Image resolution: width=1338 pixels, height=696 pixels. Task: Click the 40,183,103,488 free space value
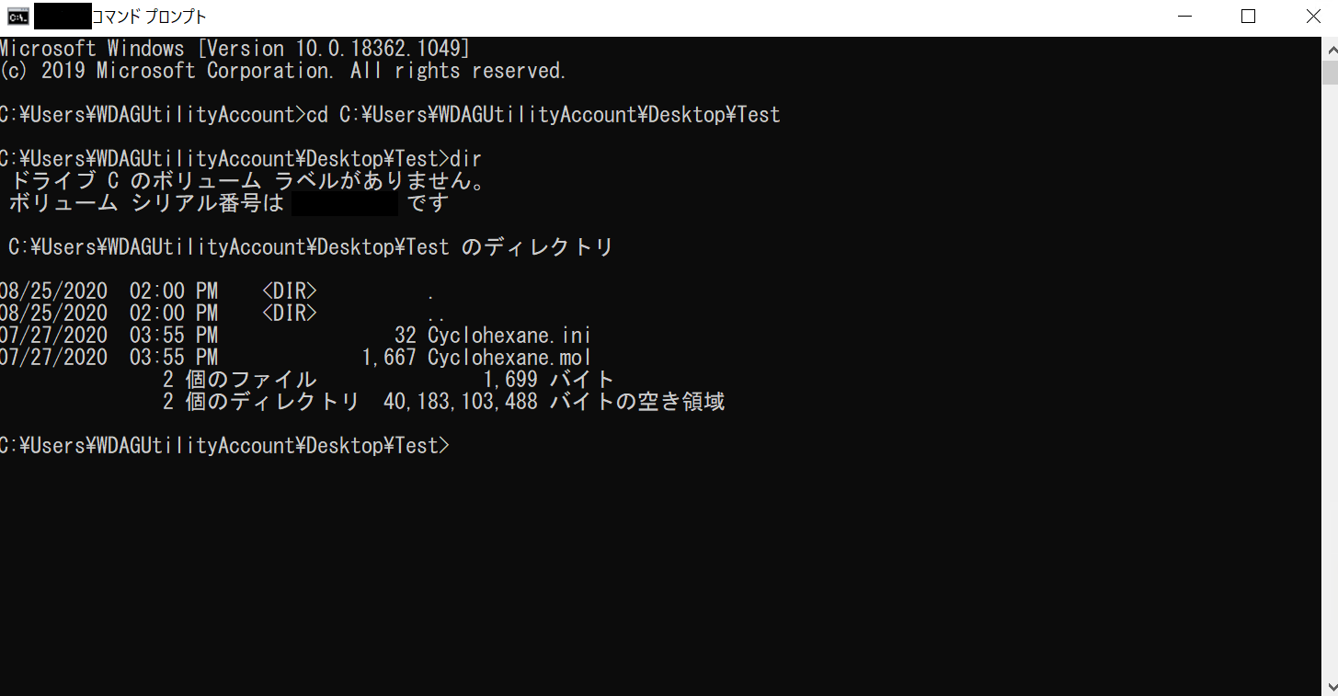pos(461,402)
